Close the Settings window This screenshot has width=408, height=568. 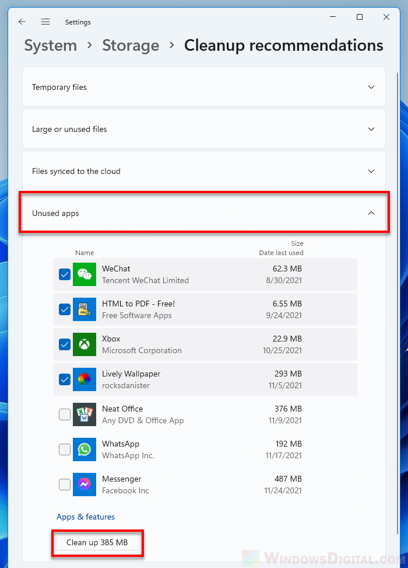386,17
